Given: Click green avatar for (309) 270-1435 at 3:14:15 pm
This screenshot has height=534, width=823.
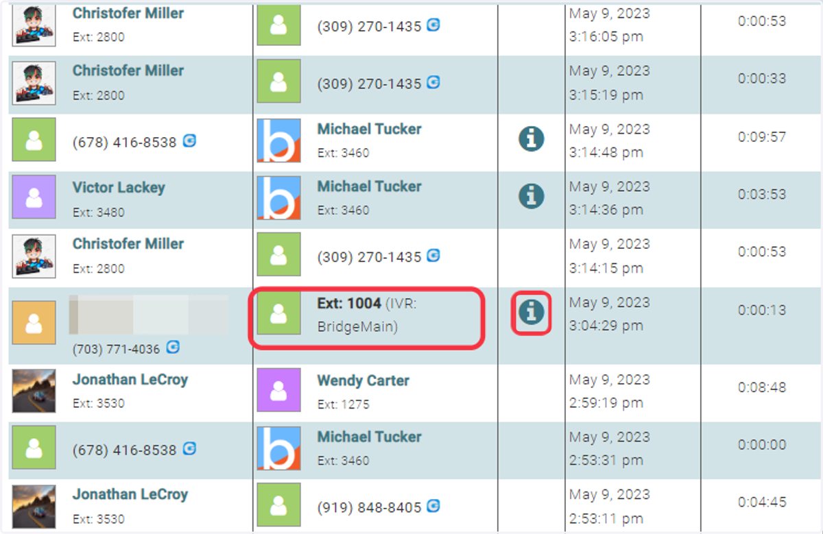Looking at the screenshot, I should (278, 256).
